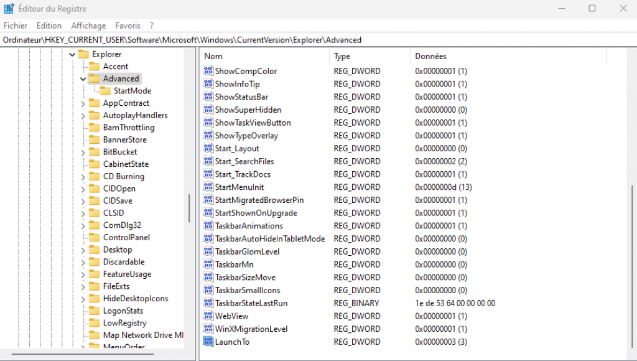Click the ShowSuperHidden value icon
The height and width of the screenshot is (361, 637).
click(x=208, y=110)
